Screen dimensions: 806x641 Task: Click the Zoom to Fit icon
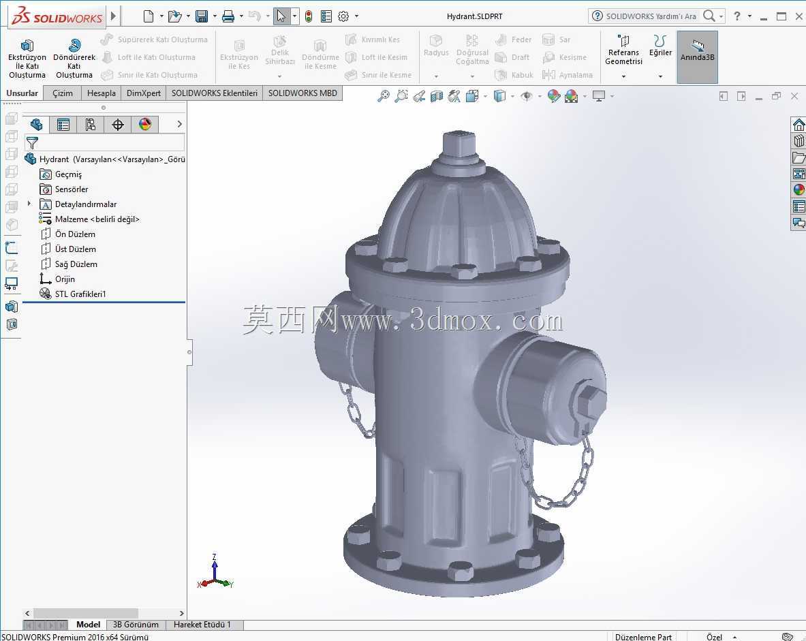(384, 96)
